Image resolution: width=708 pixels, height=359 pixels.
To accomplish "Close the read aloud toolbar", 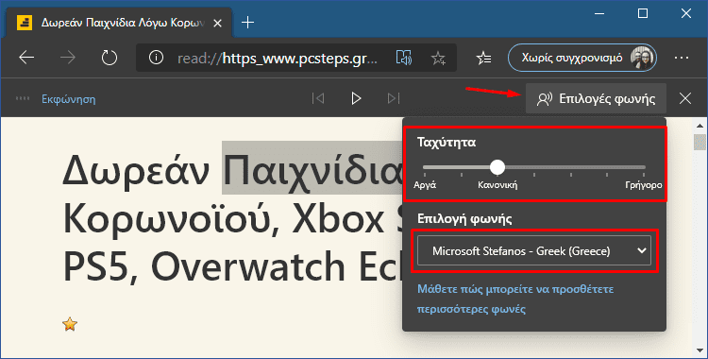I will pos(685,98).
